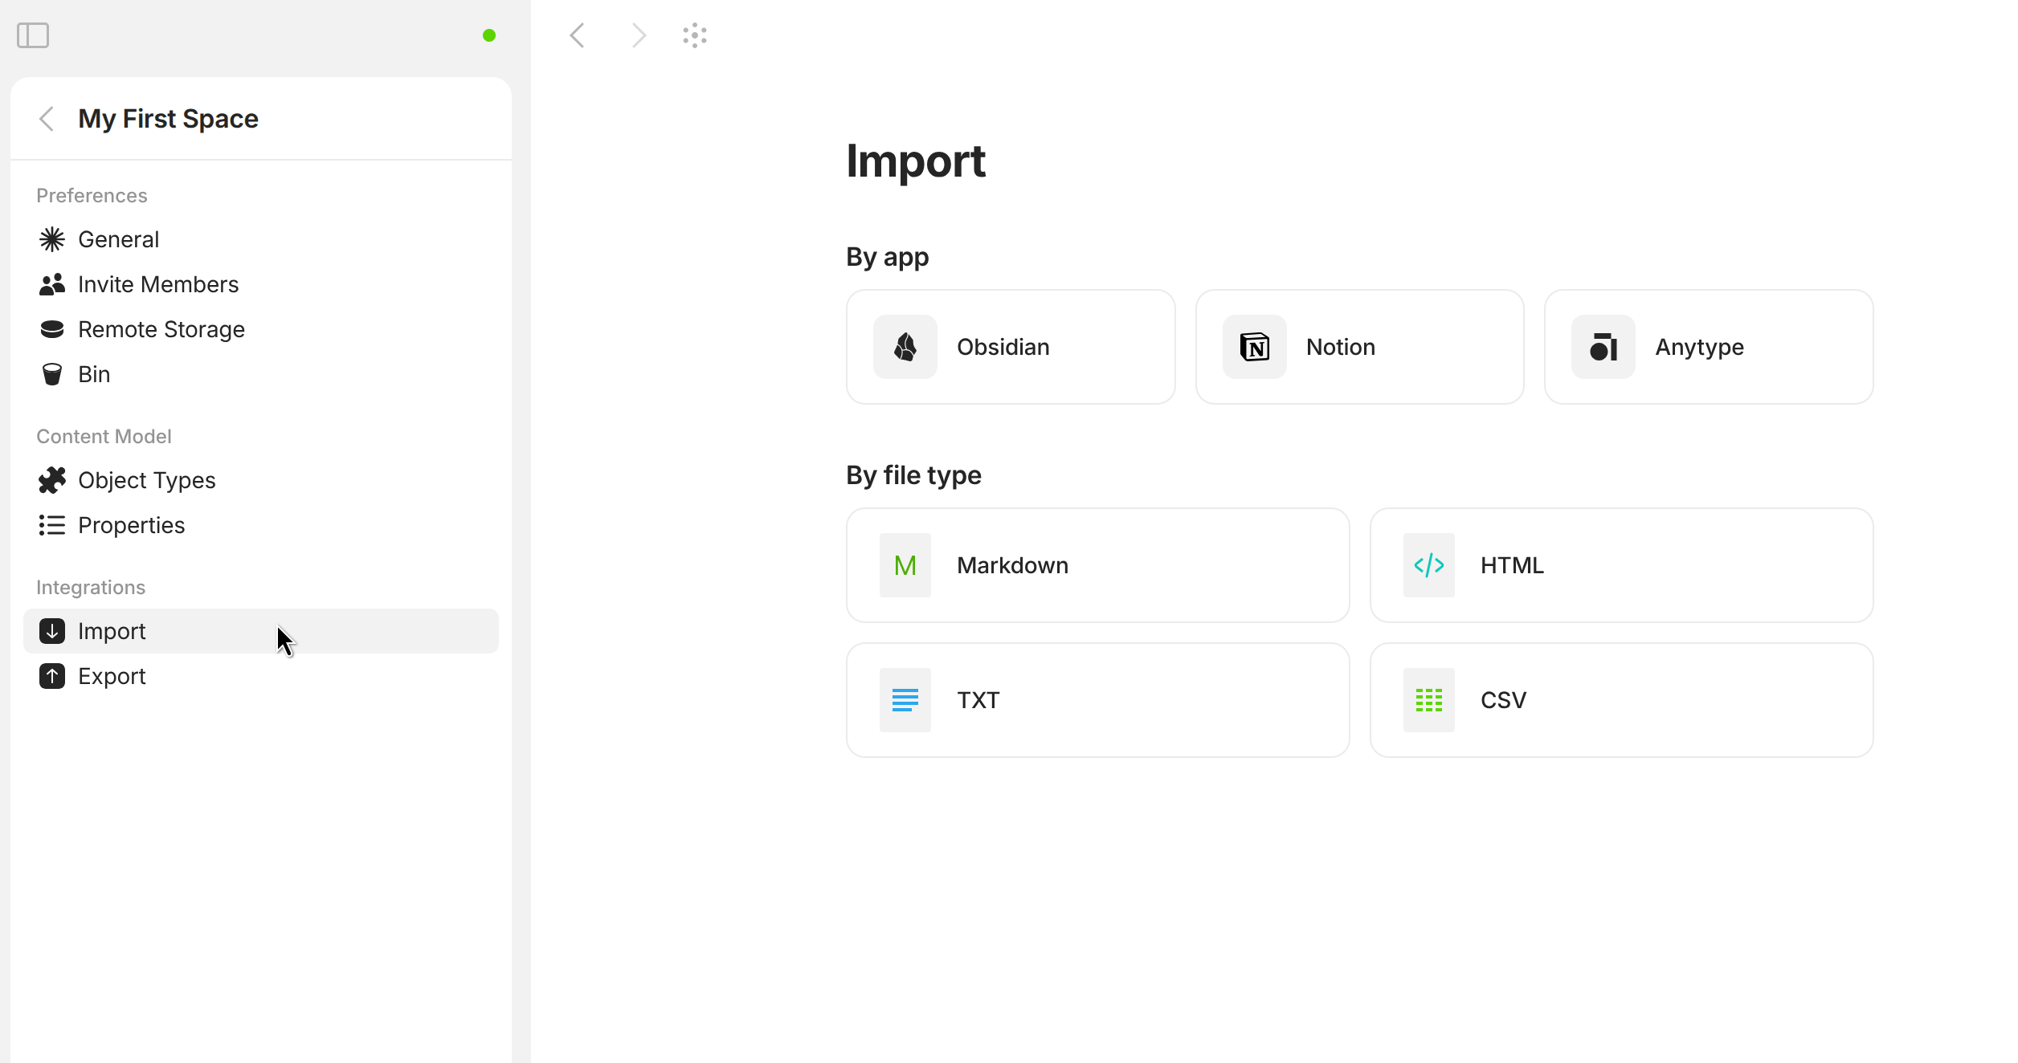Image resolution: width=2018 pixels, height=1063 pixels.
Task: Click the HTML code icon tile
Action: coord(1429,565)
